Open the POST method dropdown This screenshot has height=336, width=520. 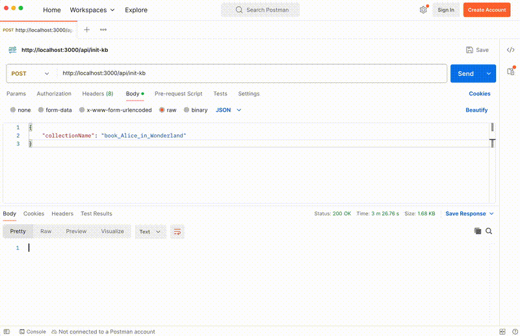(30, 73)
